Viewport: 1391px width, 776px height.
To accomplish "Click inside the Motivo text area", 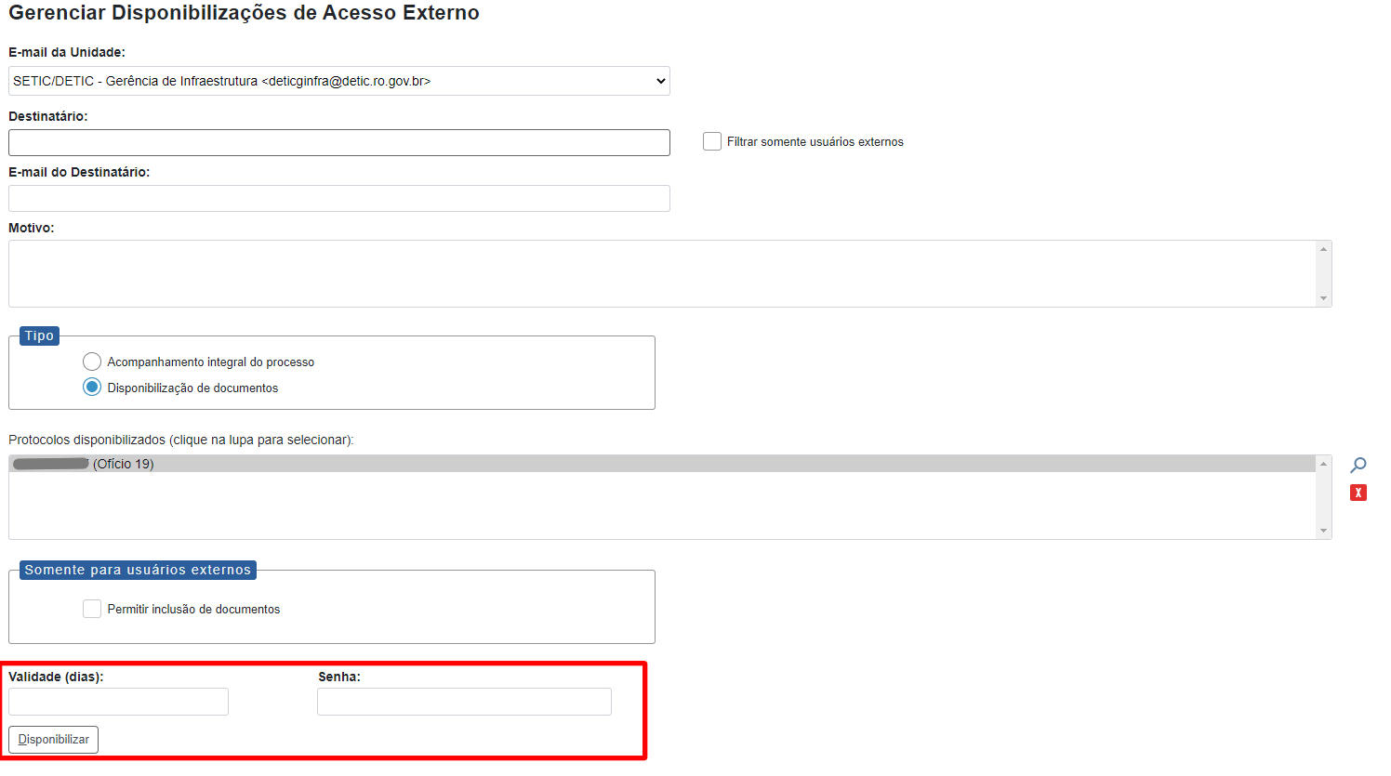I will pyautogui.click(x=660, y=273).
